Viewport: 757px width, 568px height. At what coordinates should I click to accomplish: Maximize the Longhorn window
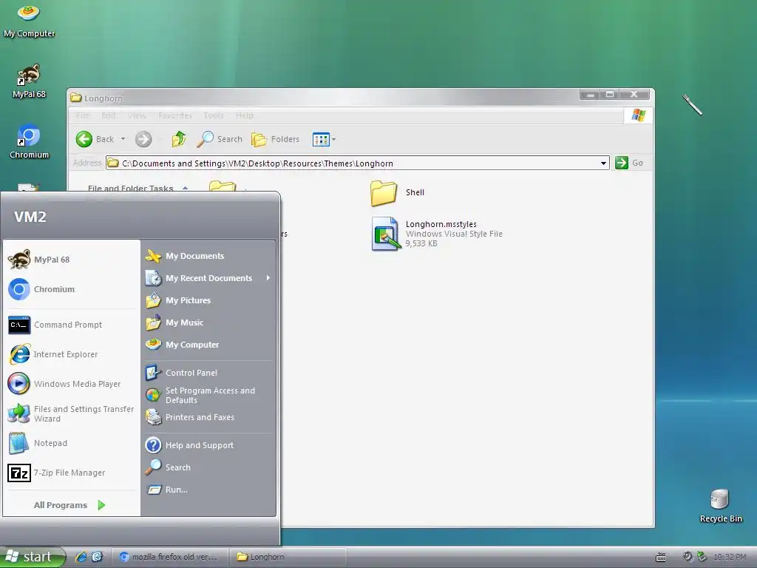(610, 94)
